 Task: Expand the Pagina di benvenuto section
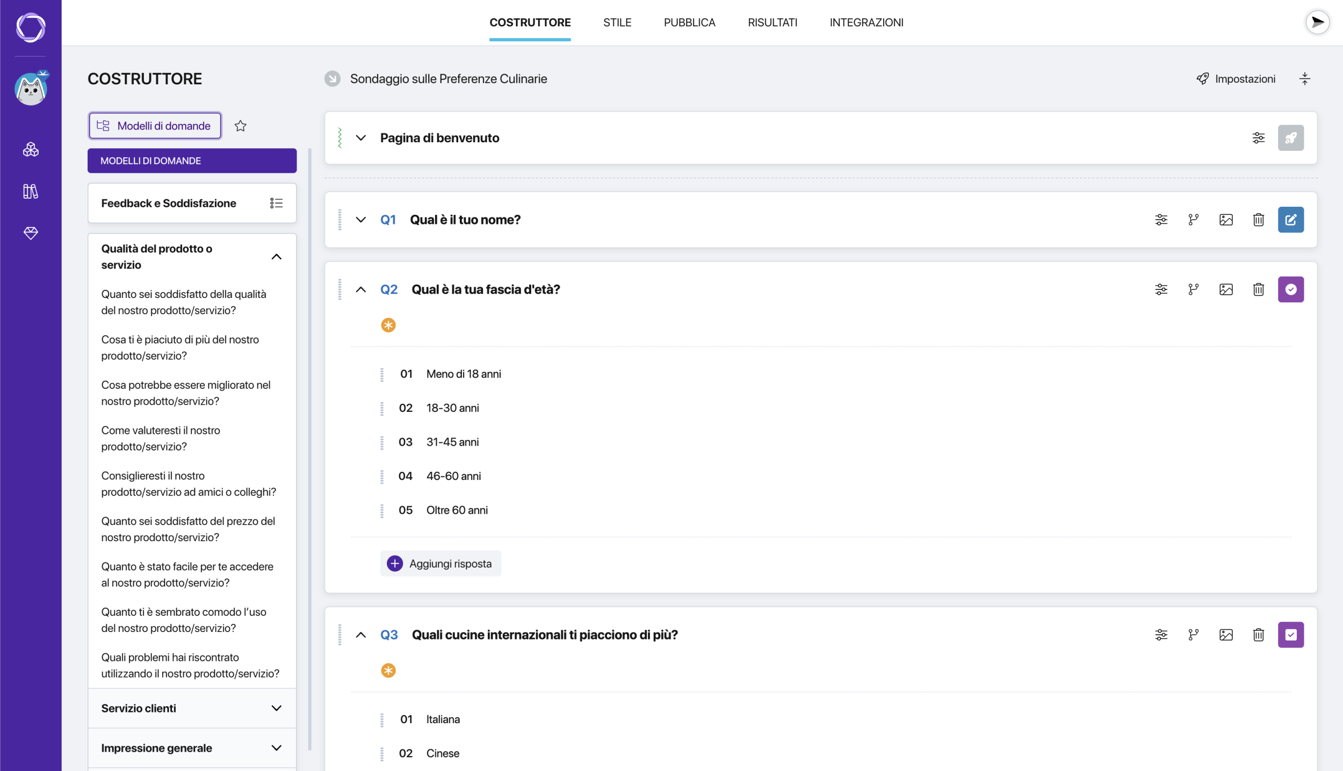click(361, 138)
